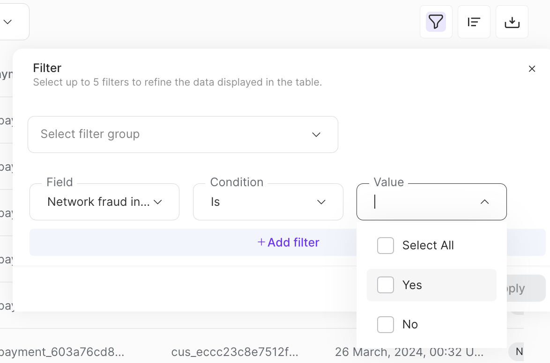The height and width of the screenshot is (363, 550).
Task: Check the Select All checkbox
Action: pos(385,245)
